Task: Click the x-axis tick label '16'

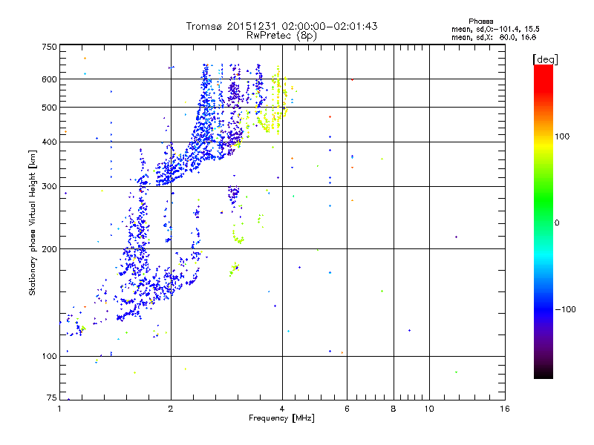Action: (505, 409)
